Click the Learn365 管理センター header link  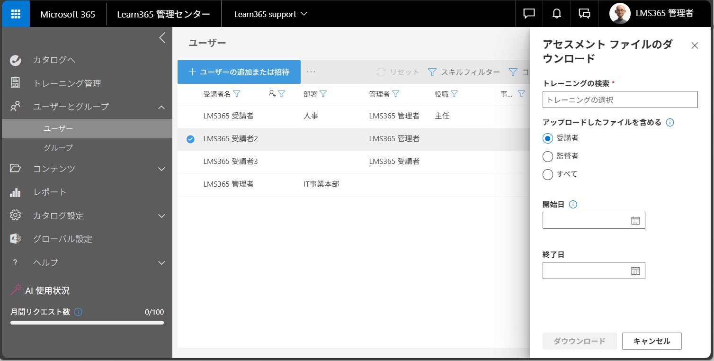pyautogui.click(x=164, y=14)
